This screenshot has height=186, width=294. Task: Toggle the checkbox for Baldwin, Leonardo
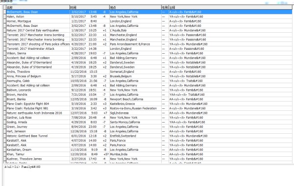[5, 90]
